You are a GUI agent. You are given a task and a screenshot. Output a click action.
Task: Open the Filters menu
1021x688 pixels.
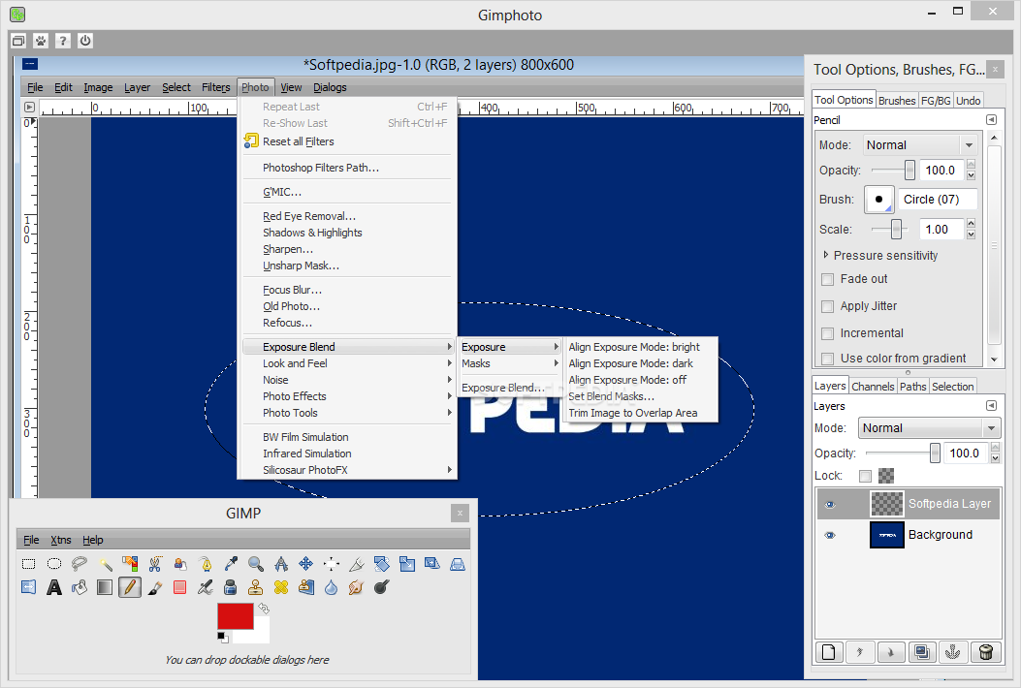point(215,87)
